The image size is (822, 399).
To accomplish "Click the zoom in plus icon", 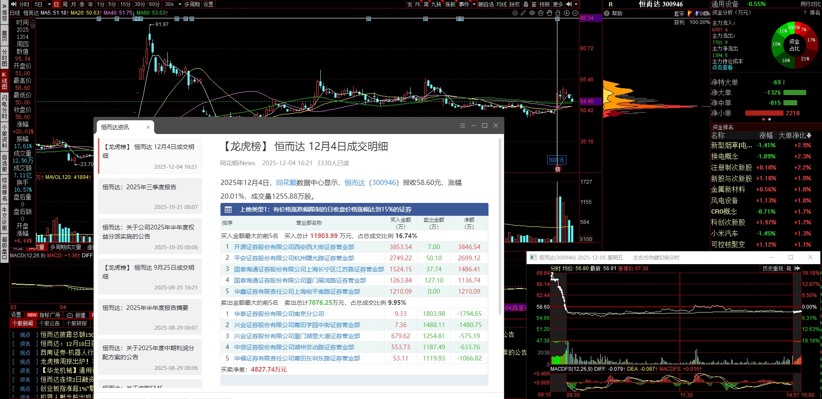I will pyautogui.click(x=566, y=13).
